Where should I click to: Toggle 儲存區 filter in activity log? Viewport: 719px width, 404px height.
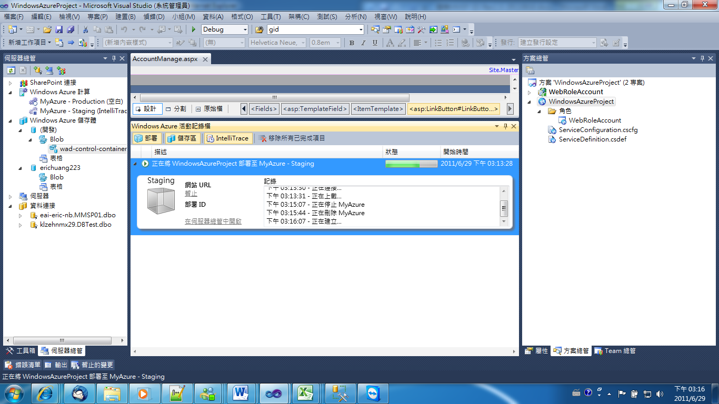pos(182,138)
